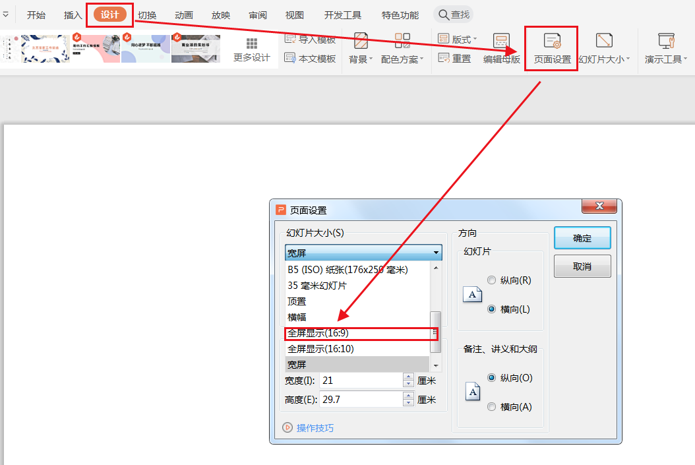
Task: Switch to the 设计 tab
Action: 110,15
